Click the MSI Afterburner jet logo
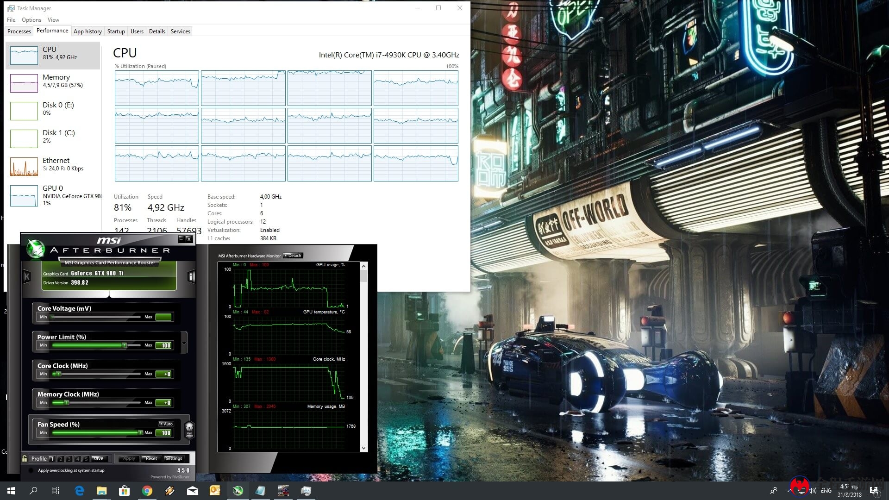This screenshot has height=500, width=889. pyautogui.click(x=35, y=249)
